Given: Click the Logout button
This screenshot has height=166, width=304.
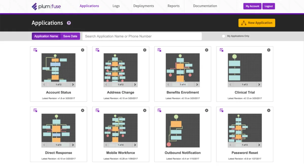Looking at the screenshot, I should (269, 6).
